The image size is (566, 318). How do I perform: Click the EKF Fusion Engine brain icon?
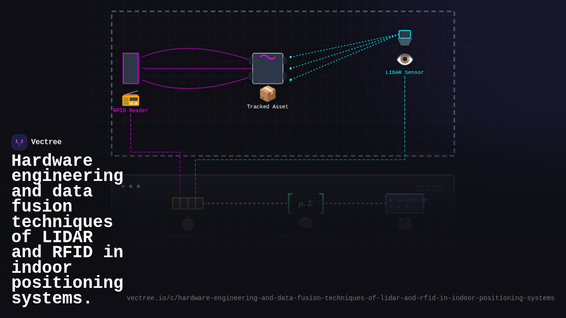tap(306, 223)
